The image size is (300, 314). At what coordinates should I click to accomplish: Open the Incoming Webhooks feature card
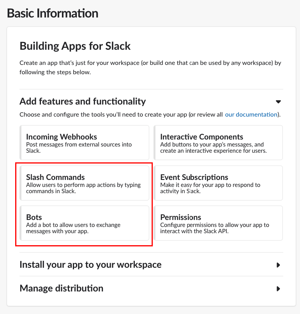pyautogui.click(x=84, y=143)
